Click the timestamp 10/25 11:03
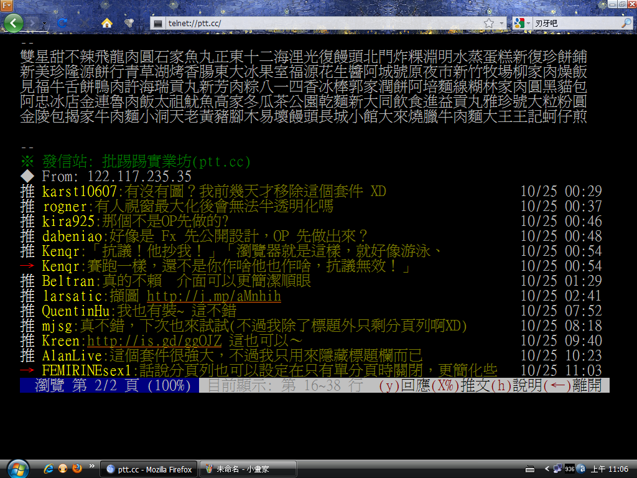The width and height of the screenshot is (637, 478). 561,371
